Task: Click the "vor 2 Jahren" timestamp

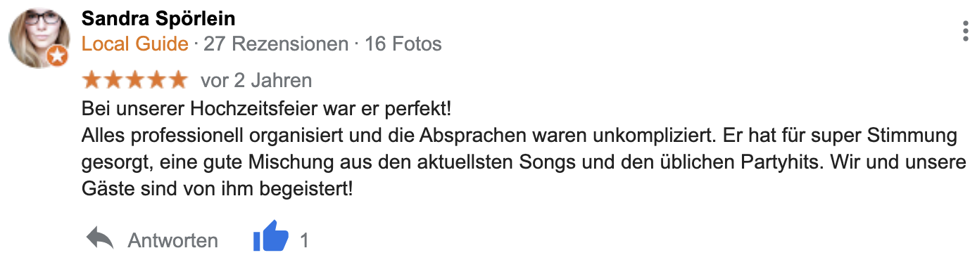Action: 256,81
